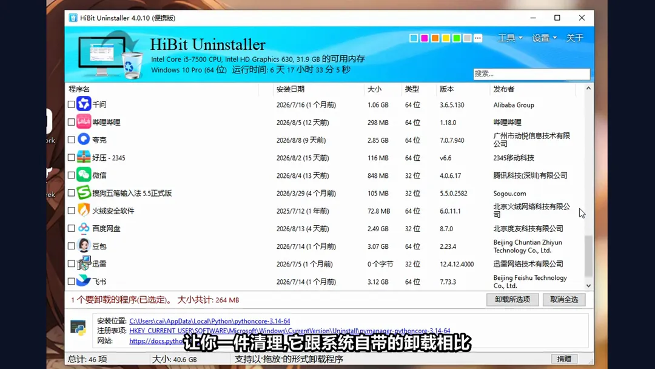Open more theme colors (…) button
Viewport: 655px width, 369px height.
click(478, 38)
